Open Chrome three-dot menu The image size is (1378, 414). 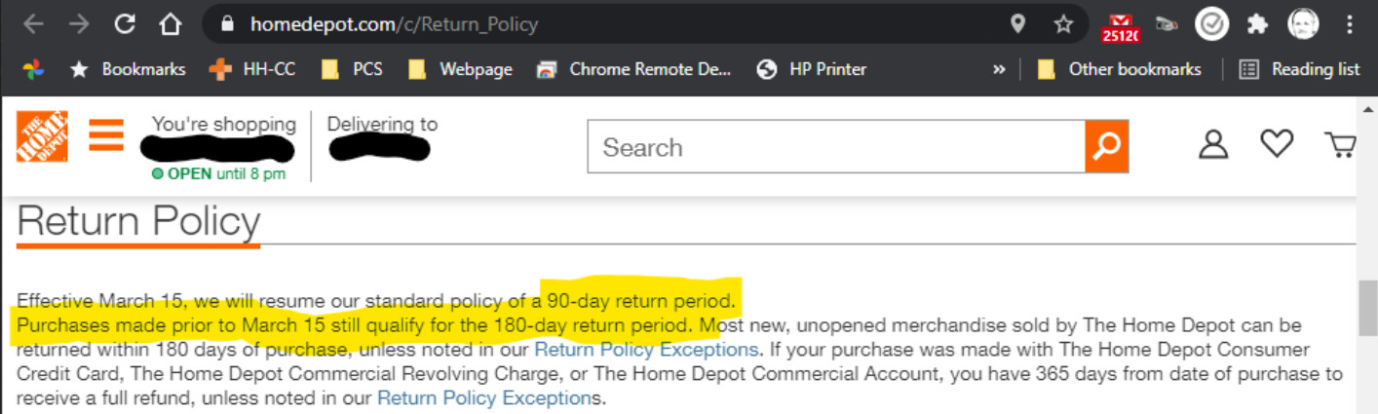click(1350, 24)
